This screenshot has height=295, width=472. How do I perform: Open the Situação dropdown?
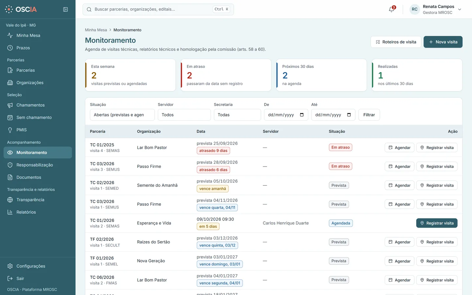122,115
